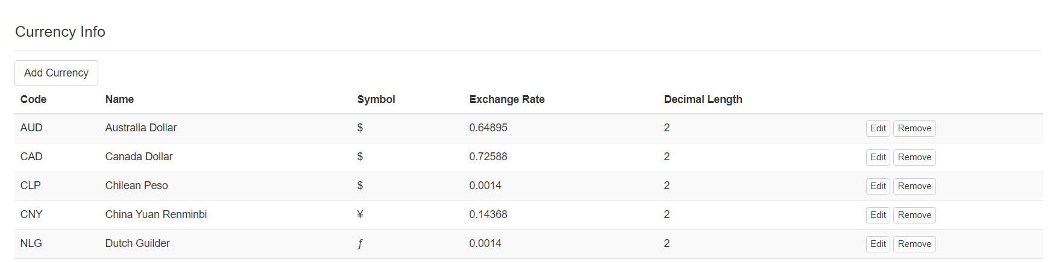Click the Decimal Length column header

pyautogui.click(x=703, y=99)
